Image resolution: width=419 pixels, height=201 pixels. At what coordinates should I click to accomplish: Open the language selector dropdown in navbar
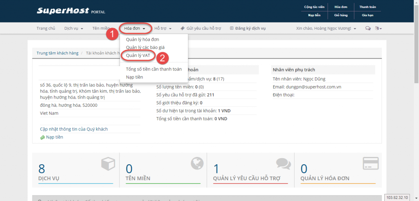[378, 29]
